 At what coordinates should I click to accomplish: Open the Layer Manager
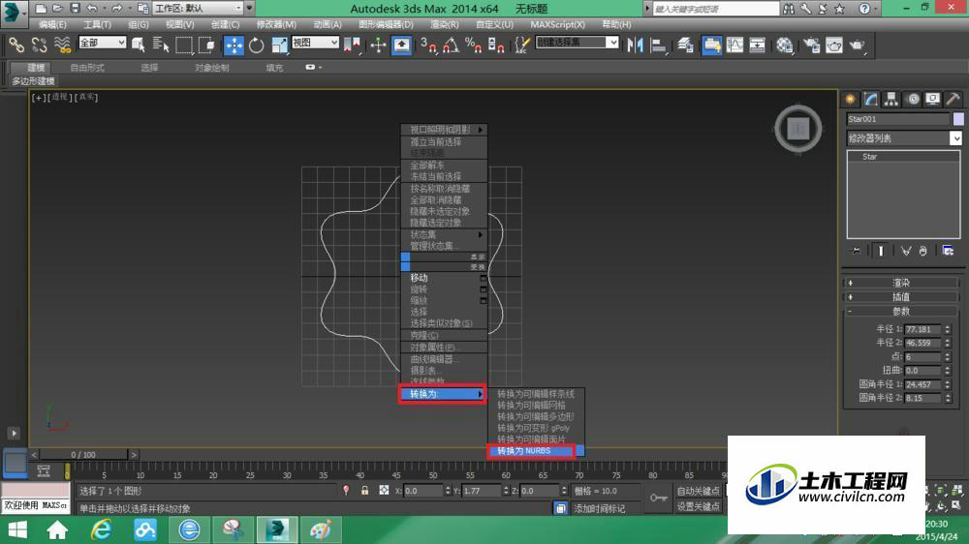pos(685,45)
